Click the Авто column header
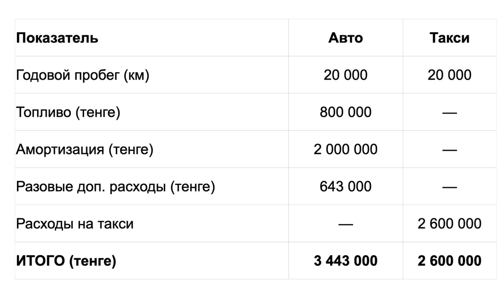 click(x=345, y=38)
